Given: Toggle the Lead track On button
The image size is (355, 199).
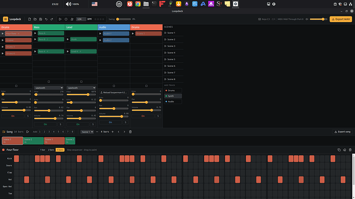Looking at the screenshot, I should tap(78, 124).
